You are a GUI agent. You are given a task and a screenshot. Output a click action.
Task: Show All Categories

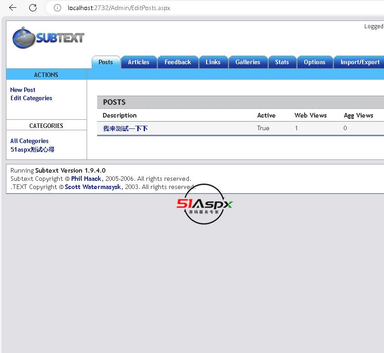(29, 141)
